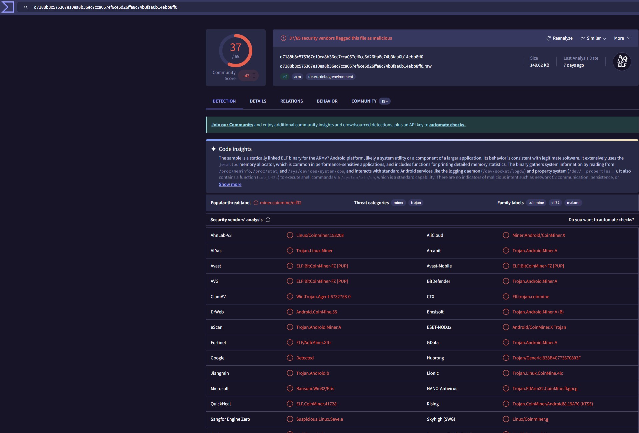Click Do you want to automate checks?

601,220
